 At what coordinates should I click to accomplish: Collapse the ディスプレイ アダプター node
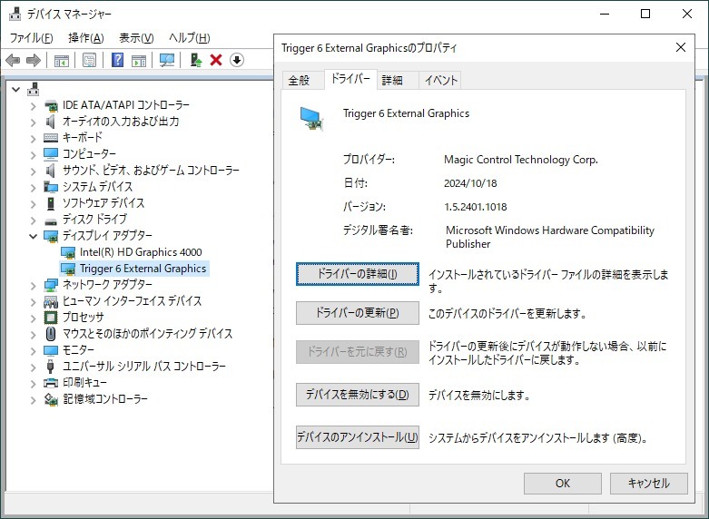point(33,236)
